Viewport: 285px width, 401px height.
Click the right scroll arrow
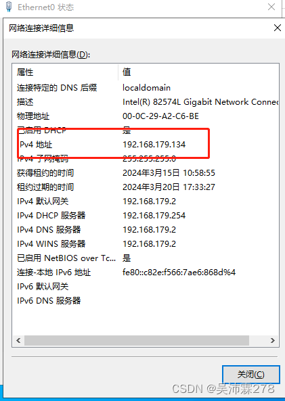(273, 340)
